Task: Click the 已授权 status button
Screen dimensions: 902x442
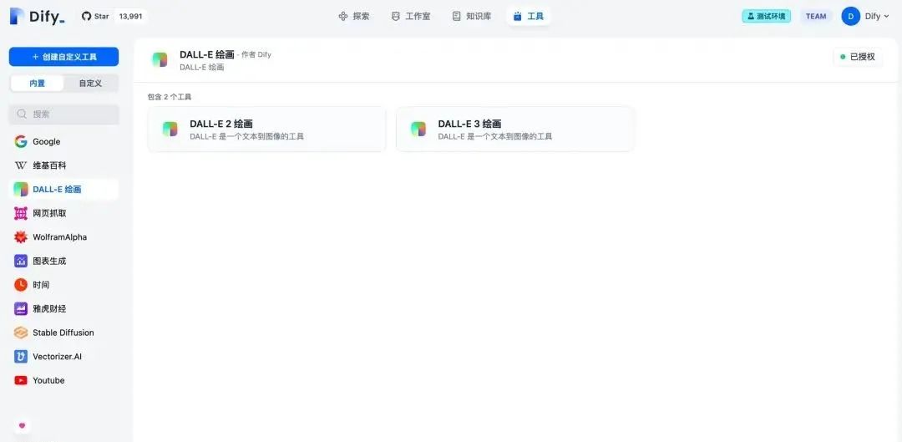Action: pyautogui.click(x=858, y=57)
